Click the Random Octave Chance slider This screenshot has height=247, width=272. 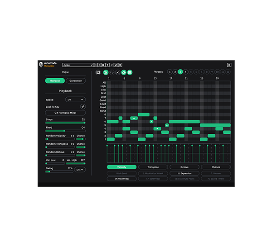[81, 155]
